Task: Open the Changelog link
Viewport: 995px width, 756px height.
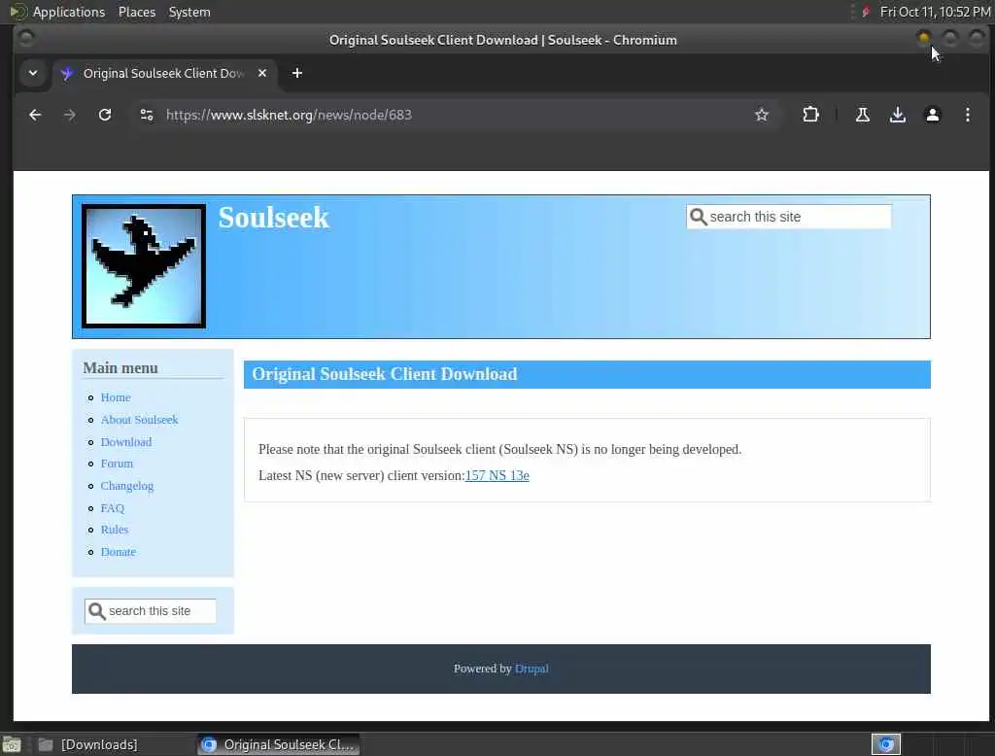Action: tap(127, 486)
